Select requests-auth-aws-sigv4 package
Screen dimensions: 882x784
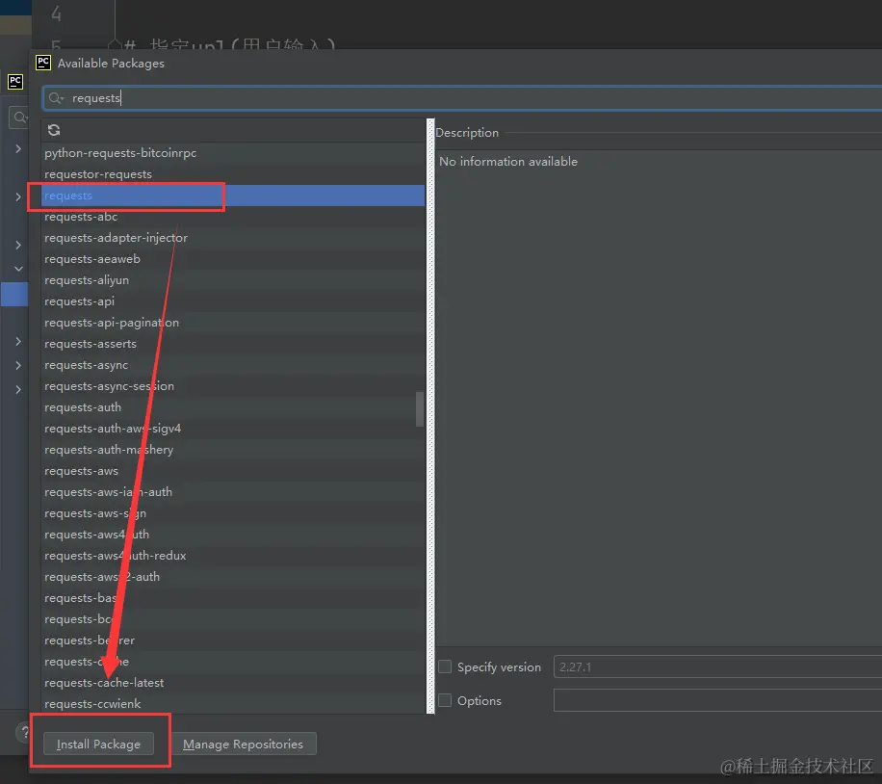click(x=233, y=429)
